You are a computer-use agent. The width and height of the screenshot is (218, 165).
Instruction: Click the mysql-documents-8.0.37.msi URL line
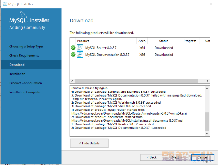coord(127,121)
